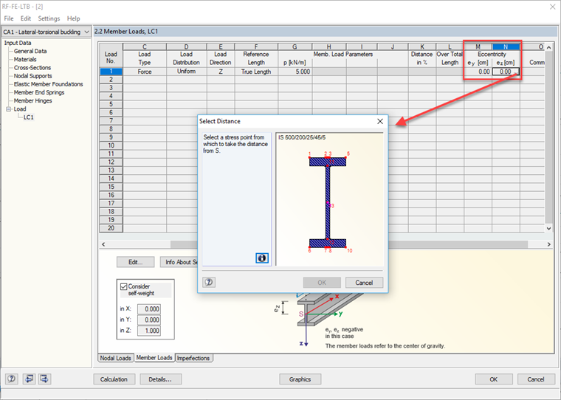The width and height of the screenshot is (561, 400).
Task: Go to the previous input table
Action: [x=29, y=379]
